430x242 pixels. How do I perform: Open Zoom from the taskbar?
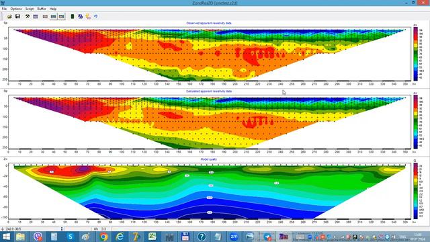(234, 237)
